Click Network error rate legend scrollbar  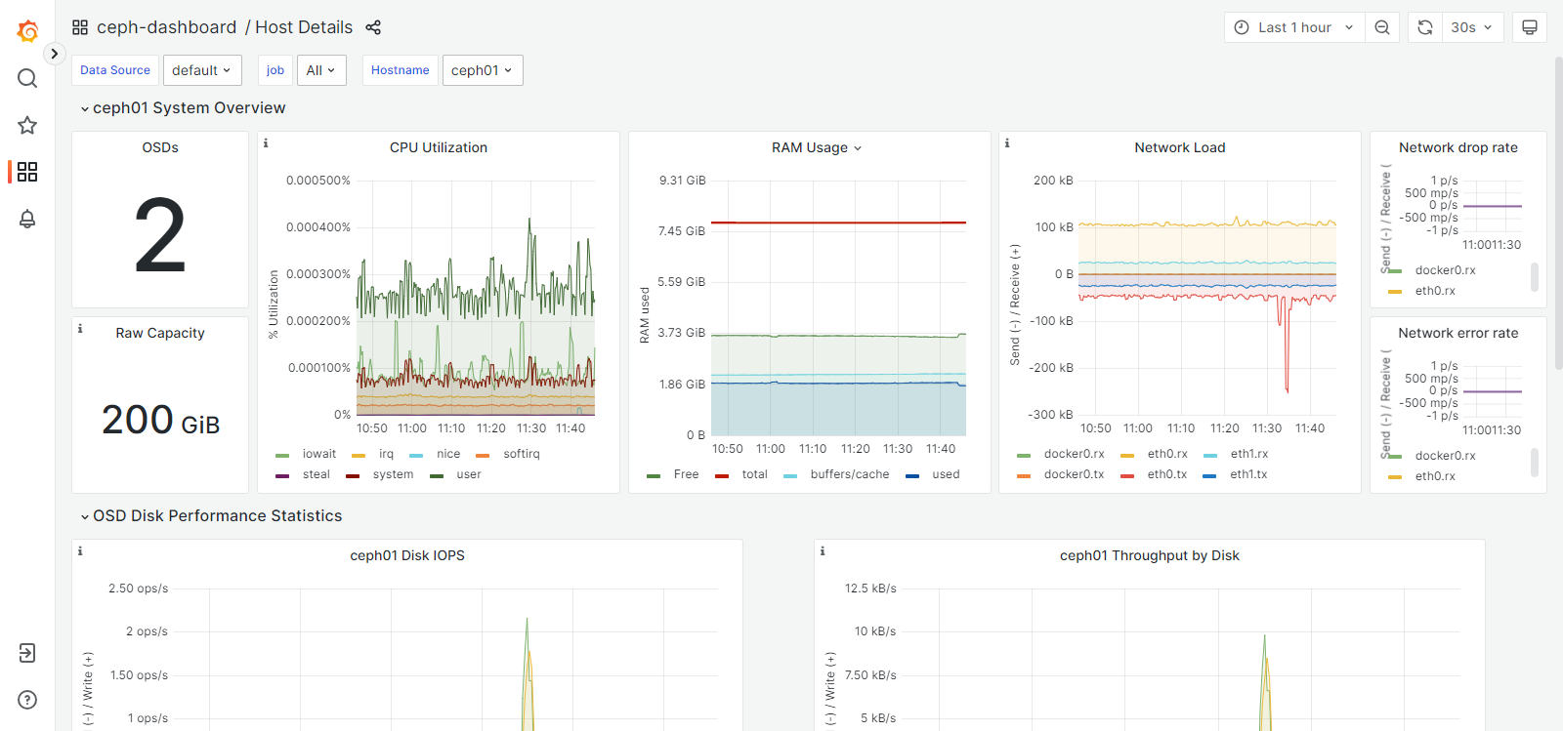(x=1534, y=462)
